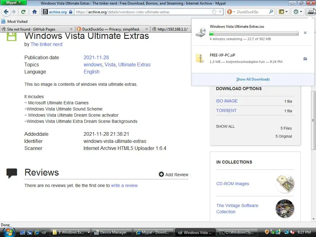This screenshot has width=316, height=237.
Task: Switch to C:\Windows\Sy... command prompt taskbar button
Action: click(x=237, y=232)
